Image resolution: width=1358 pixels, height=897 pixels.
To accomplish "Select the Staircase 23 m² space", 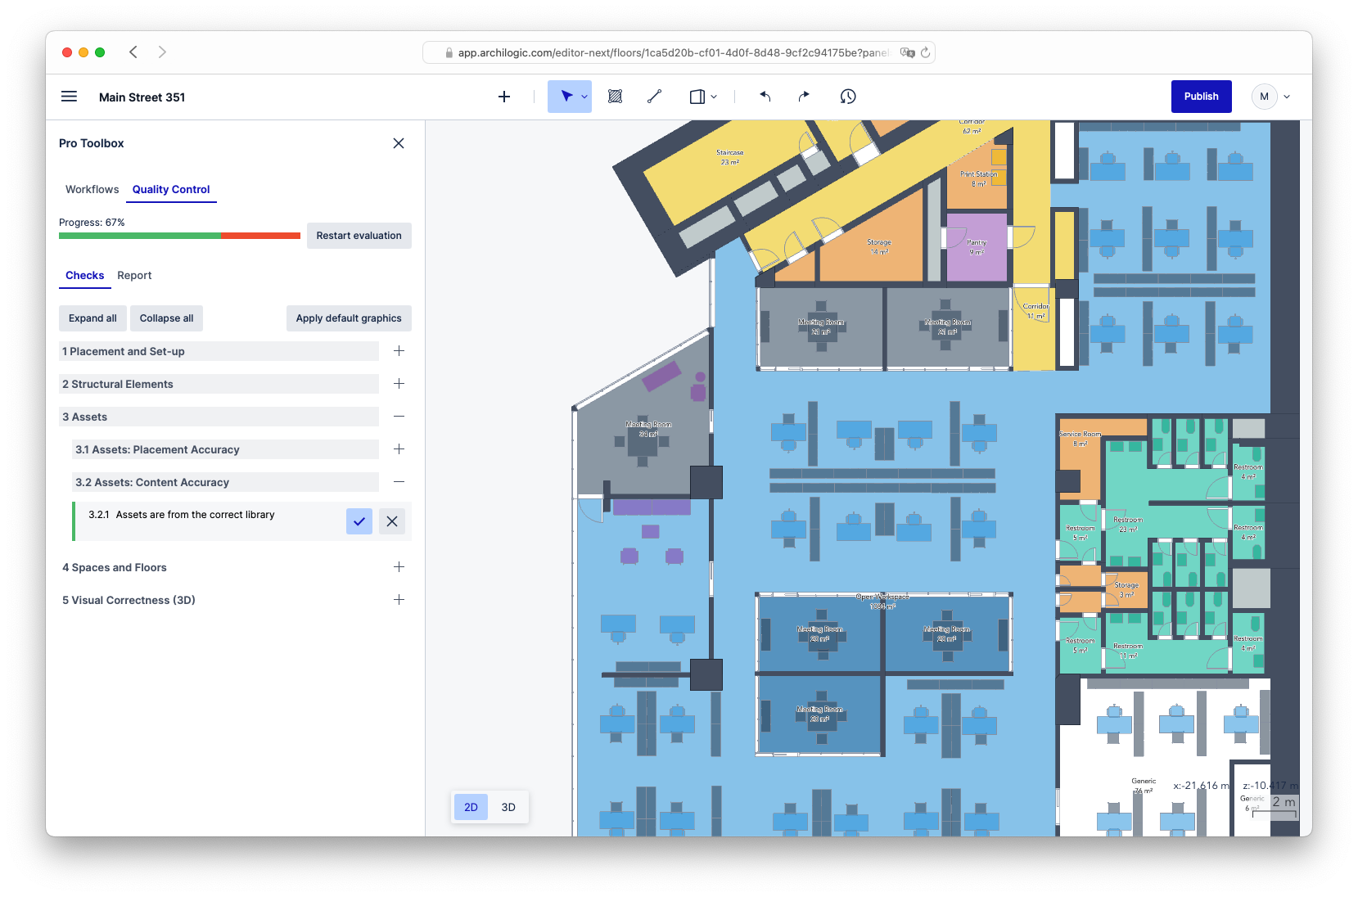I will (729, 157).
